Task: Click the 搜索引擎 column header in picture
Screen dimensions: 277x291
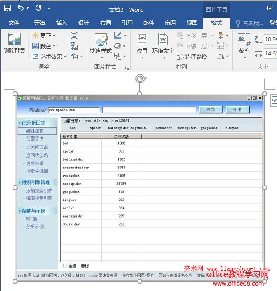Action: [81, 136]
